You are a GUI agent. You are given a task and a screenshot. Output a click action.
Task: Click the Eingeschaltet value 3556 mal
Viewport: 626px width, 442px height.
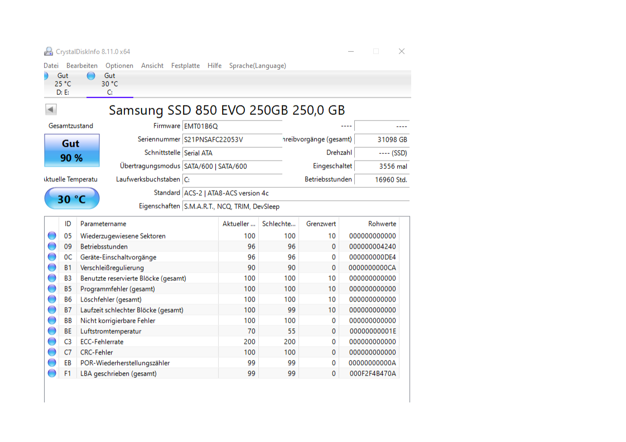(382, 166)
